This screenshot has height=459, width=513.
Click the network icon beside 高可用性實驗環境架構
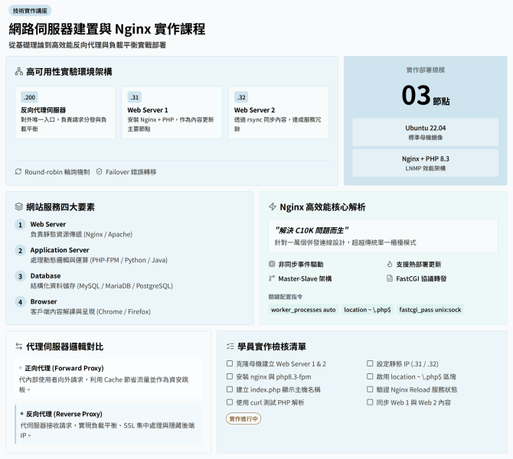tap(18, 72)
